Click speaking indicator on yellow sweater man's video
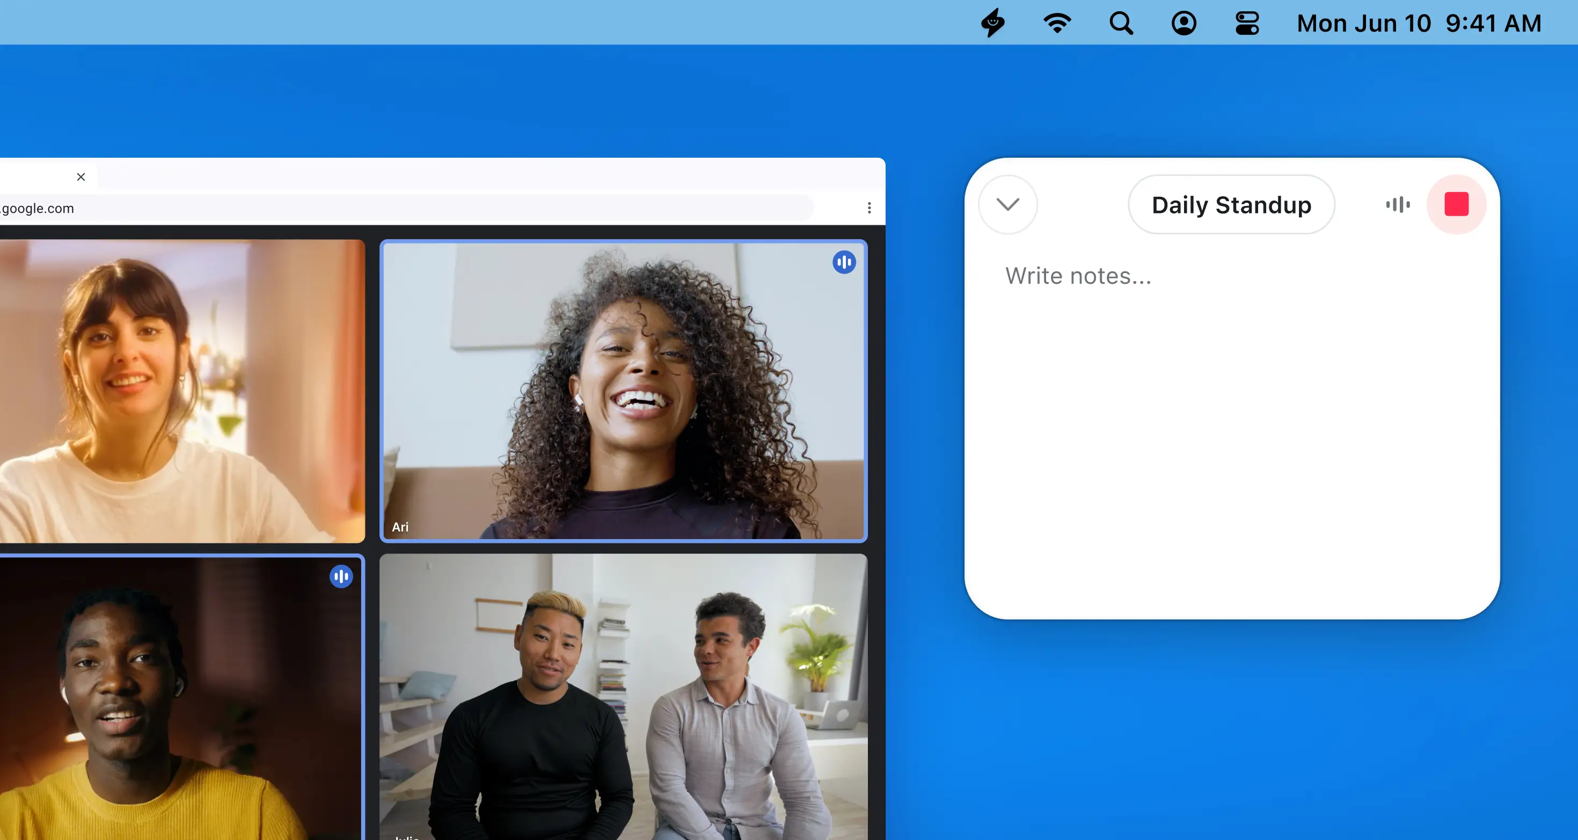 341,576
